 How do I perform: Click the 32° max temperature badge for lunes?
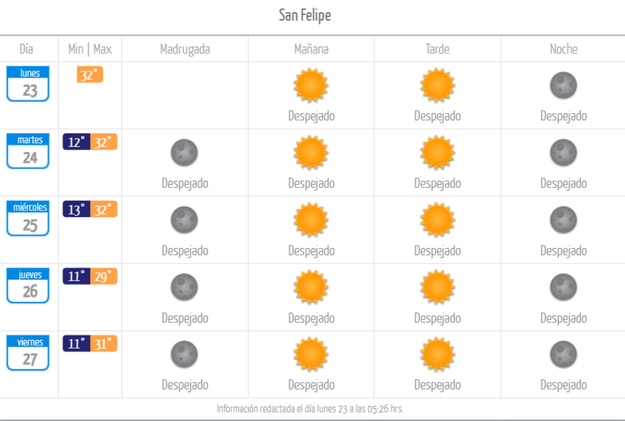tap(90, 75)
